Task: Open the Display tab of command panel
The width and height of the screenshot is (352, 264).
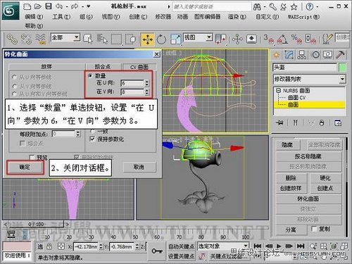Action: click(327, 55)
